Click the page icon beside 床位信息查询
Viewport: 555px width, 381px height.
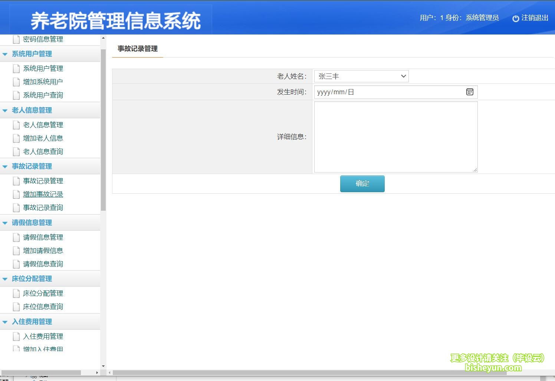(x=16, y=307)
